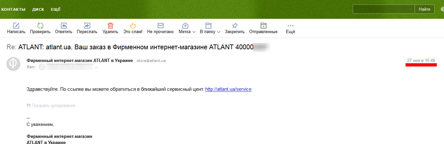The height and width of the screenshot is (144, 444).
Task: Open the ЕЩЁ top navigation menu
Action: [x=56, y=9]
